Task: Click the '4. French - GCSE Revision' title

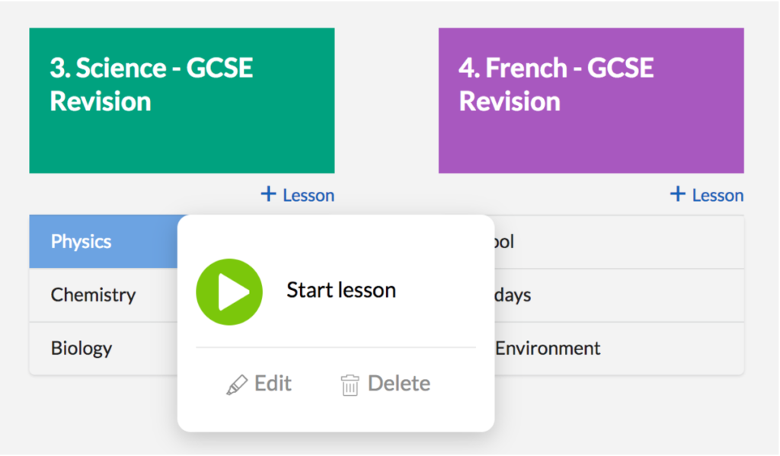Action: (x=556, y=85)
